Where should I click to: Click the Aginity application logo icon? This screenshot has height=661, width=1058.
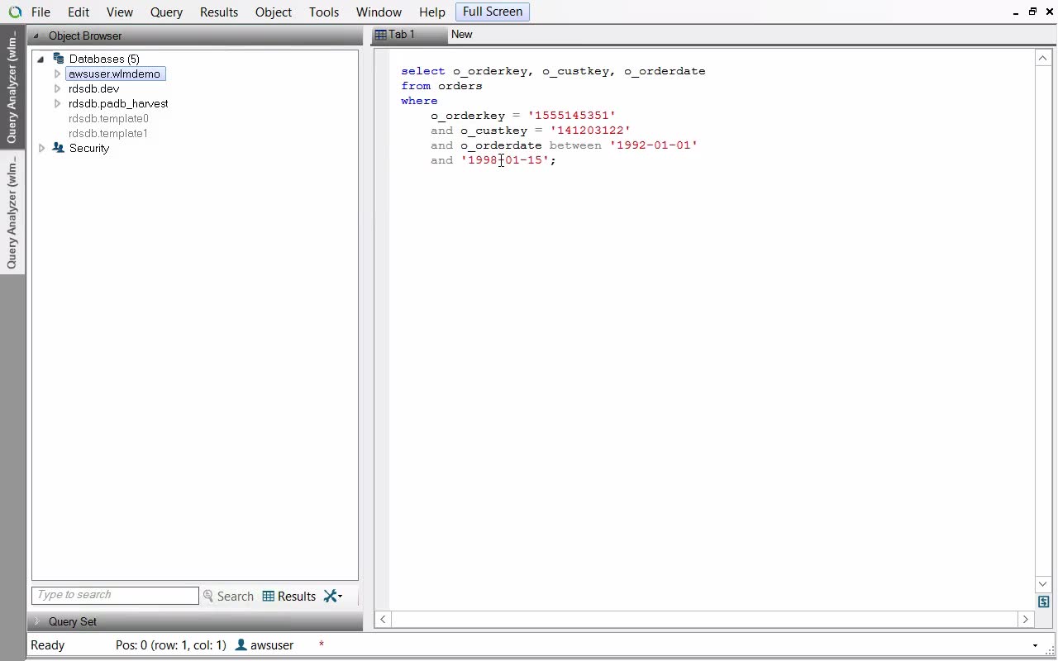[15, 12]
